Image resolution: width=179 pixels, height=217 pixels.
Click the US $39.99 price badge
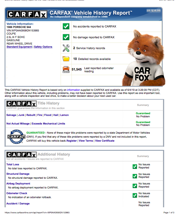pyautogui.click(x=154, y=11)
